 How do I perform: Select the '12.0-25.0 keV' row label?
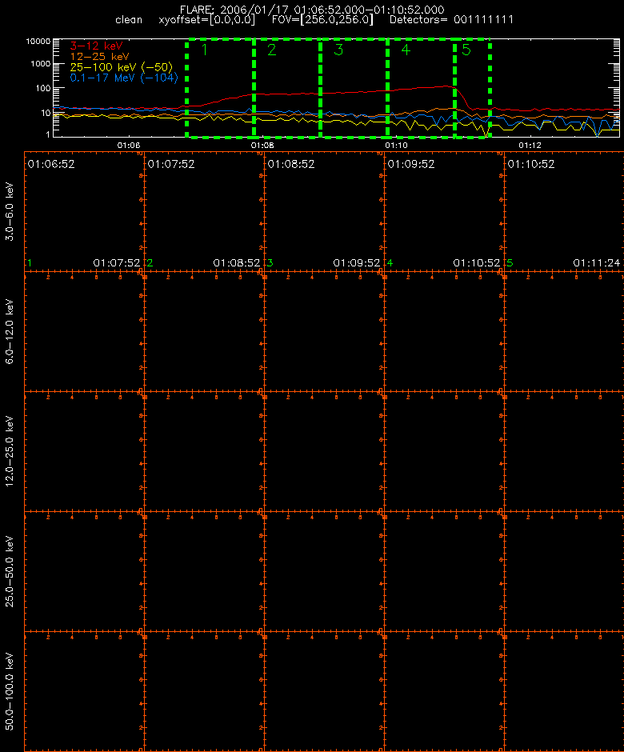9,451
